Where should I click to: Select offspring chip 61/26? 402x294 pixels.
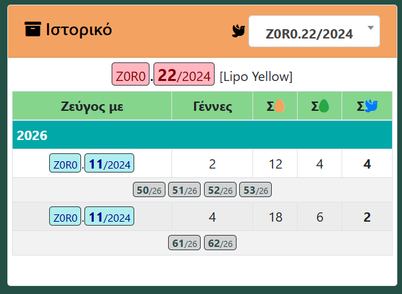(x=184, y=242)
